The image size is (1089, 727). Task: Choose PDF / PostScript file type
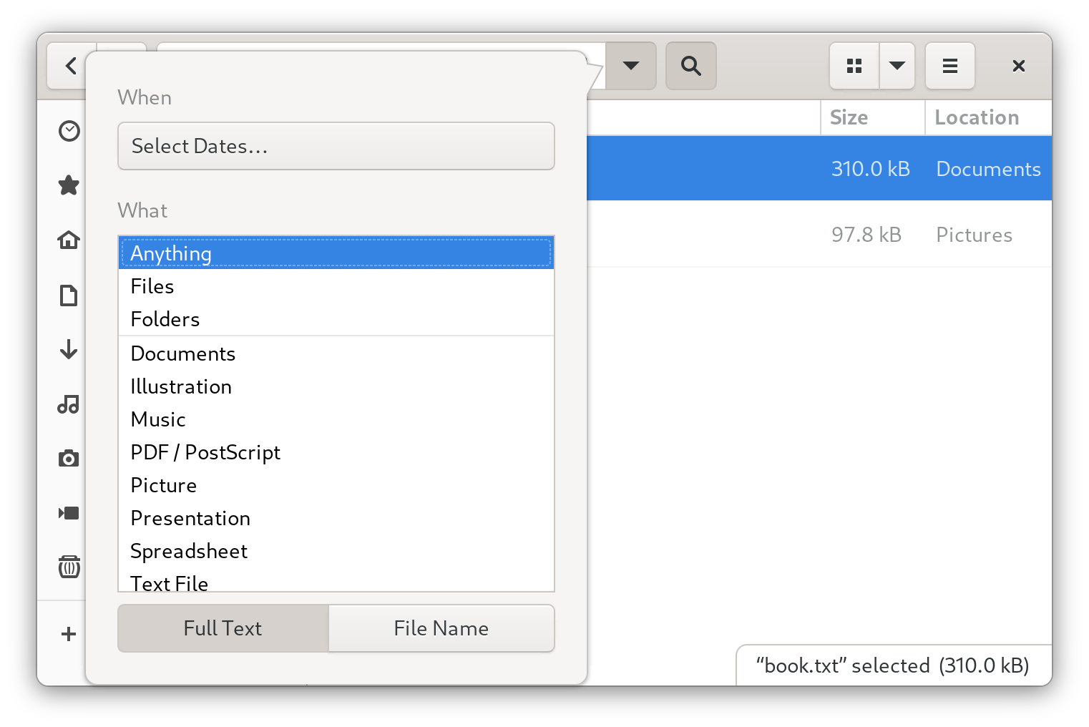pyautogui.click(x=205, y=452)
